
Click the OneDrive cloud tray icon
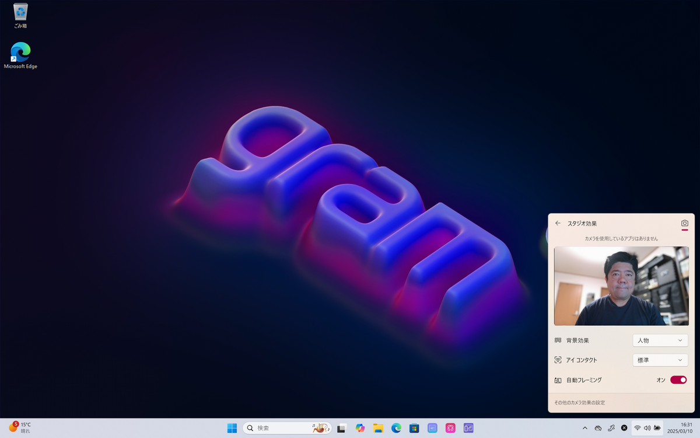pos(598,428)
